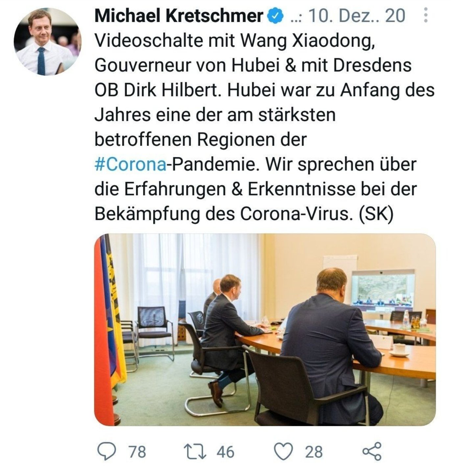Click the reply count 78
451x472 pixels.
pyautogui.click(x=137, y=452)
